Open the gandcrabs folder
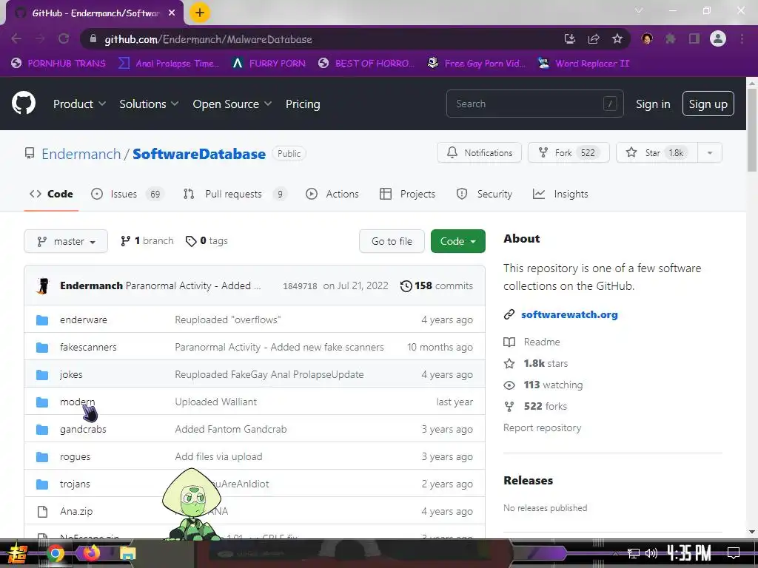 click(x=83, y=429)
